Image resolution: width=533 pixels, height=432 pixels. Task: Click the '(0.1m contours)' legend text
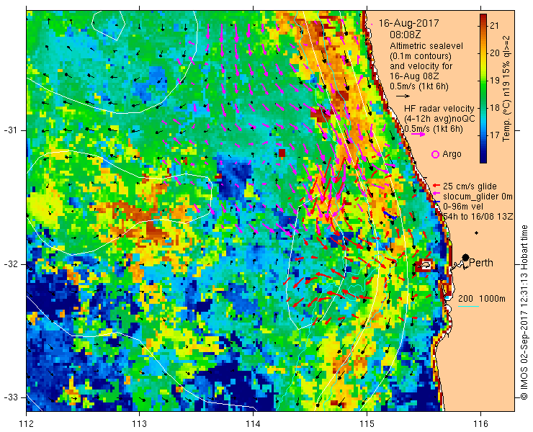421,55
